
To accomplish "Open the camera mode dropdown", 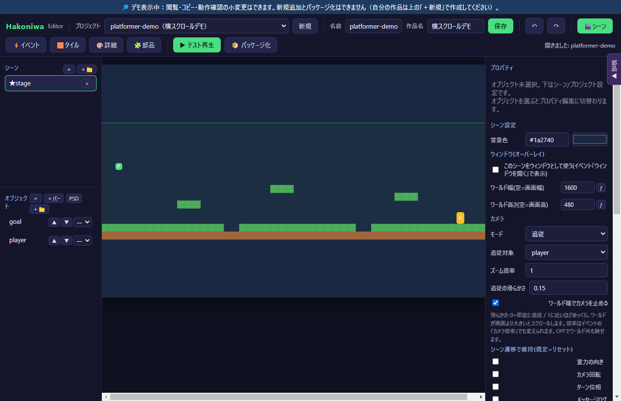I will tap(567, 234).
